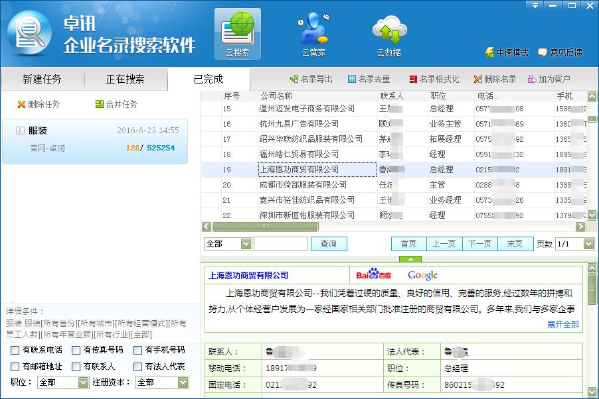The width and height of the screenshot is (599, 399).
Task: Expand the 注册资本 registered capital dropdown
Action: pyautogui.click(x=183, y=382)
